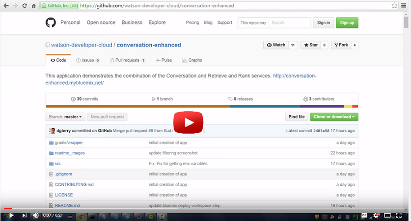Image resolution: width=411 pixels, height=221 pixels.
Task: Open the Business menu item
Action: pyautogui.click(x=132, y=23)
